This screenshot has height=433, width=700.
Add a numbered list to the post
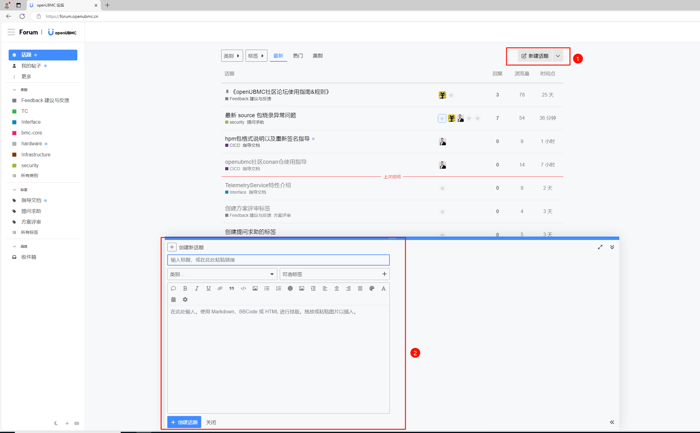(x=279, y=288)
